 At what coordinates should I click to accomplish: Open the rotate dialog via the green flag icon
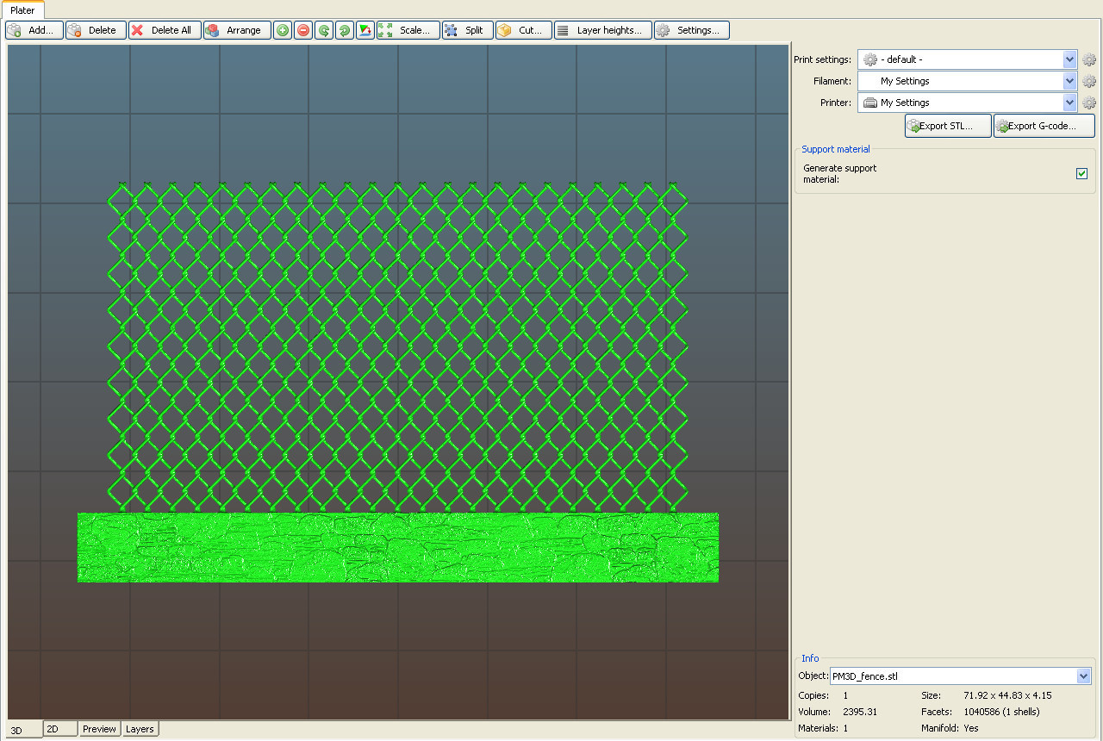364,29
